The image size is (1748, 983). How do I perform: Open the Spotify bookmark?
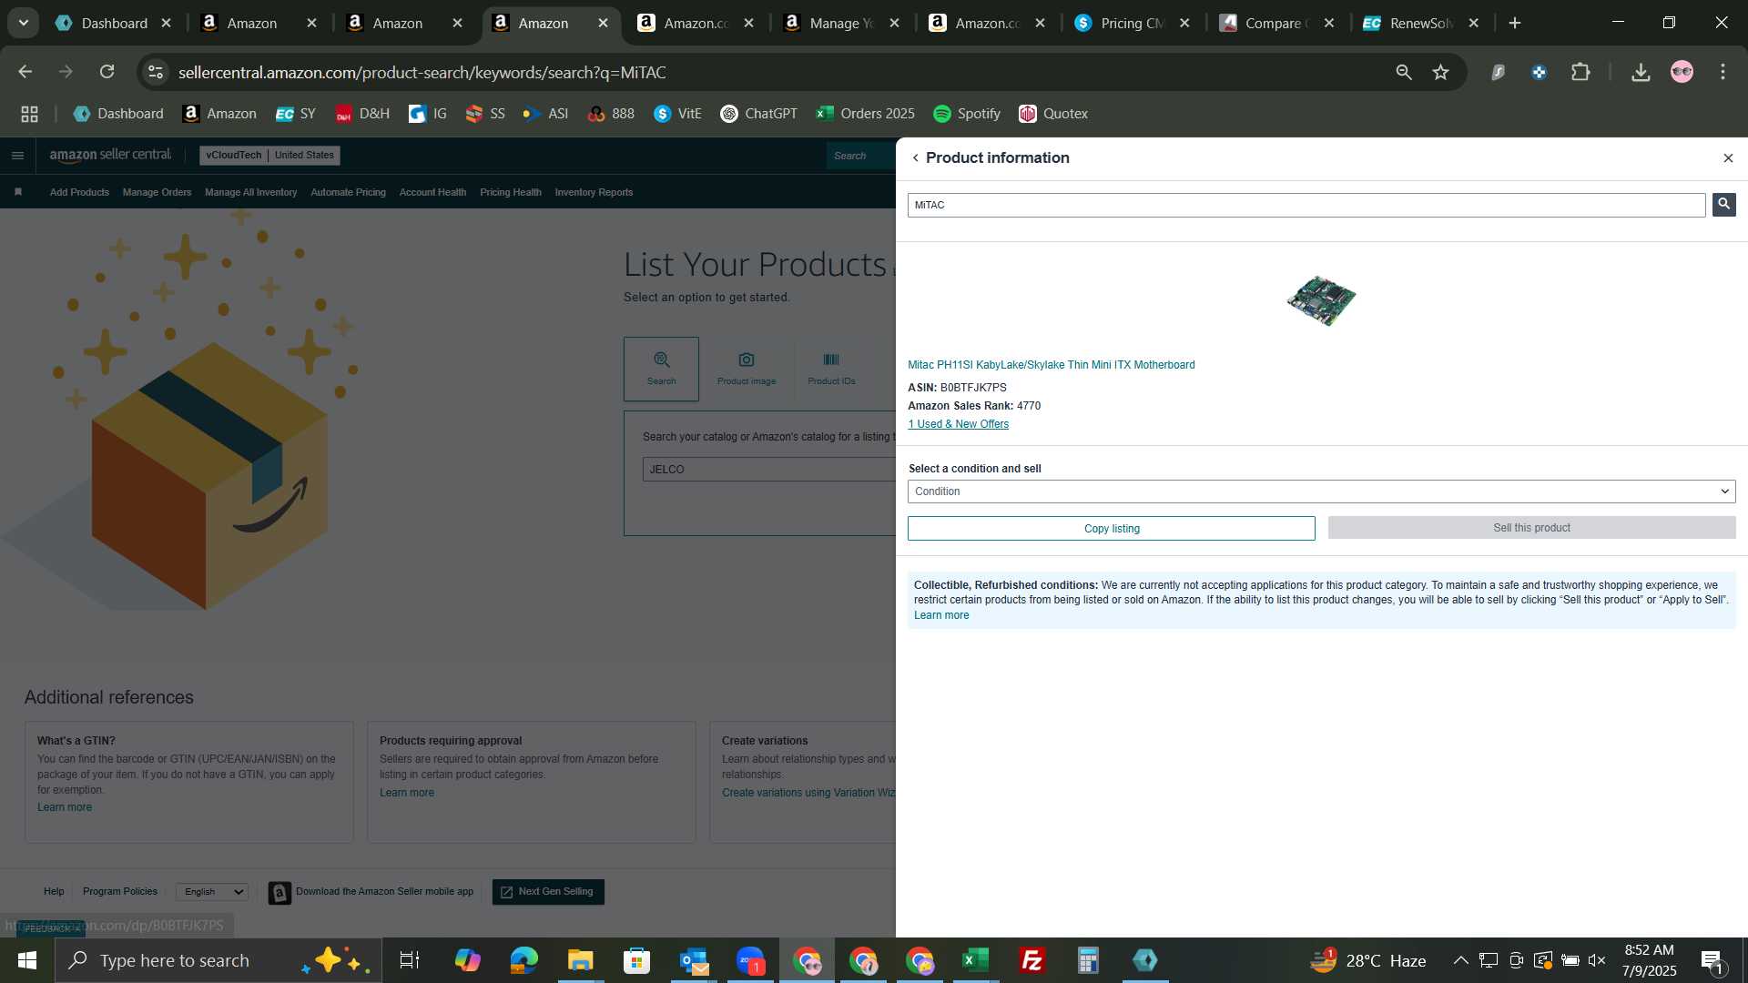click(x=967, y=114)
